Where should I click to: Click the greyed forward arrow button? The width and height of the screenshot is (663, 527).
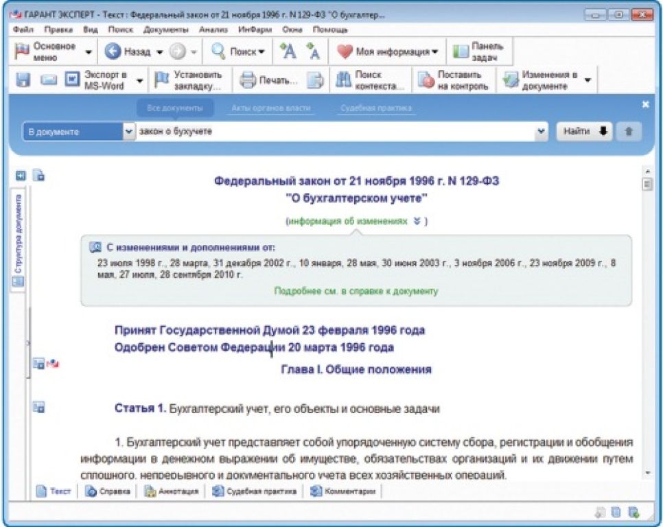[x=177, y=52]
